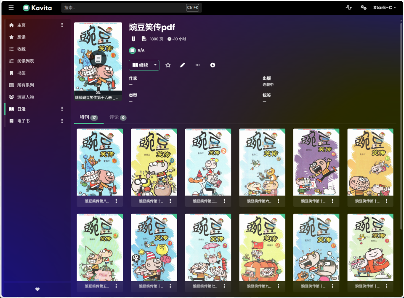Click the Kavita logo in the header

pos(37,8)
